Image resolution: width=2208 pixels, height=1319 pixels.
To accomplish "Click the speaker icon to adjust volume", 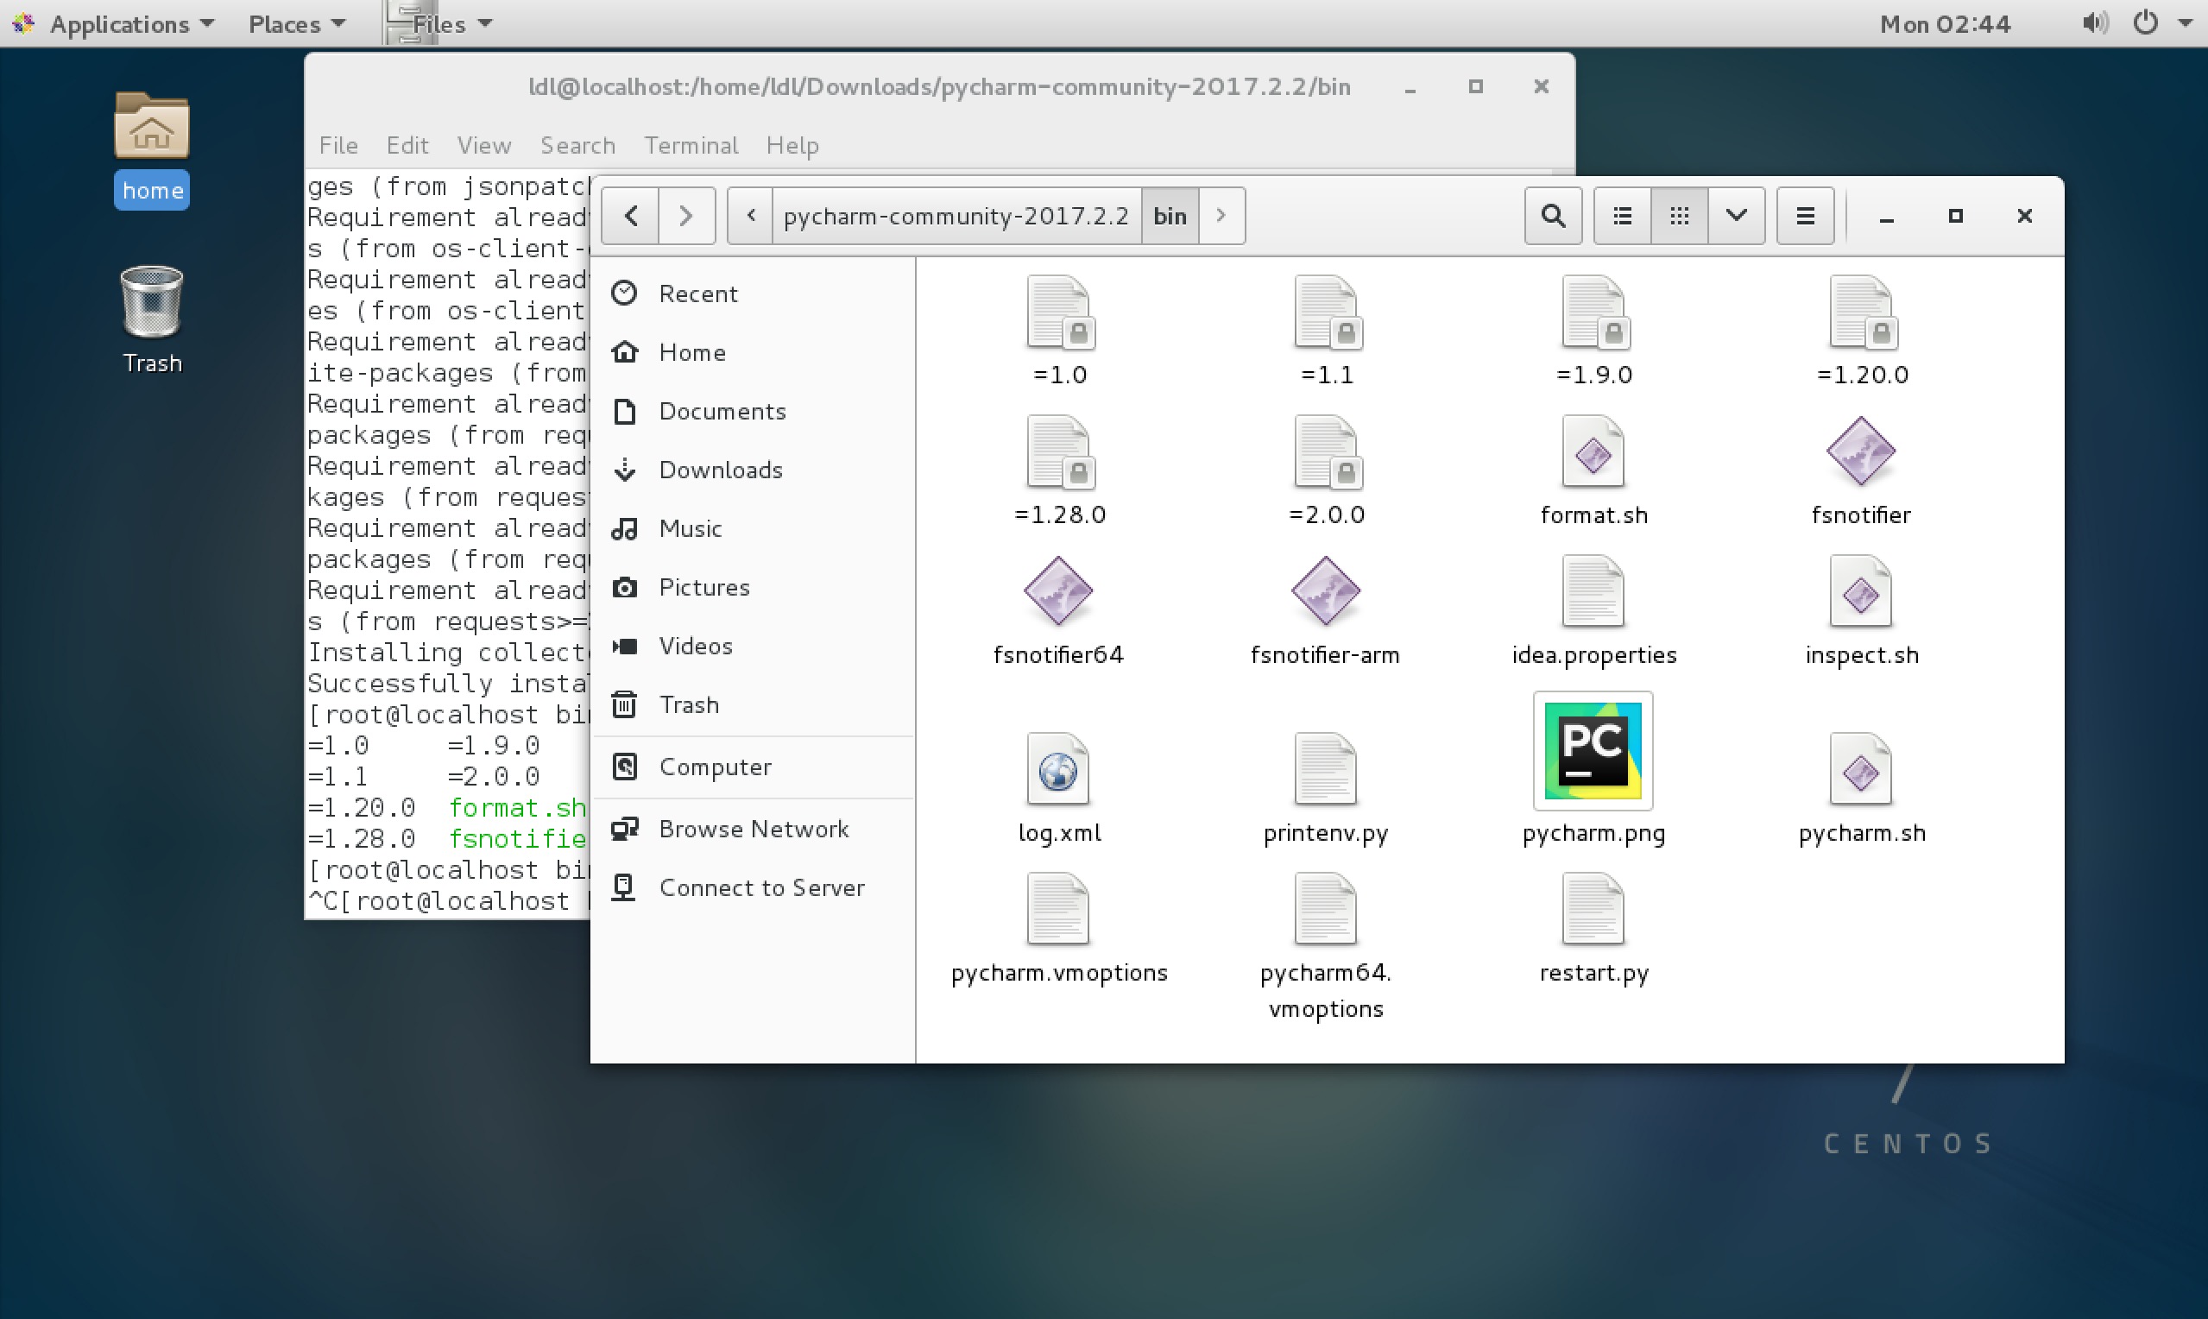I will (2095, 23).
